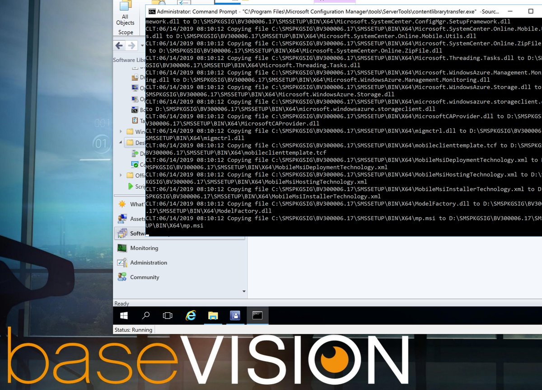Click the ModelFactory.dll output line
542x390 pixels.
(x=344, y=207)
